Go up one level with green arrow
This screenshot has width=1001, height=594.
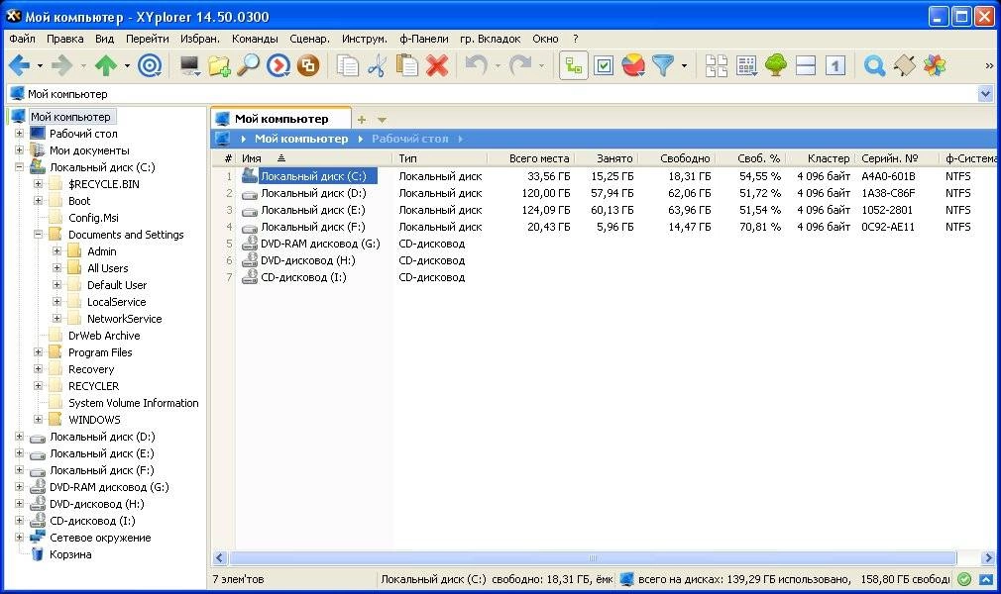[106, 65]
